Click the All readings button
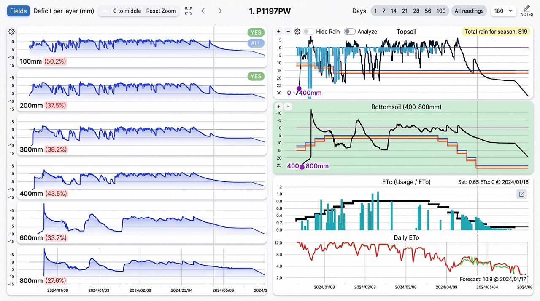 [x=469, y=11]
